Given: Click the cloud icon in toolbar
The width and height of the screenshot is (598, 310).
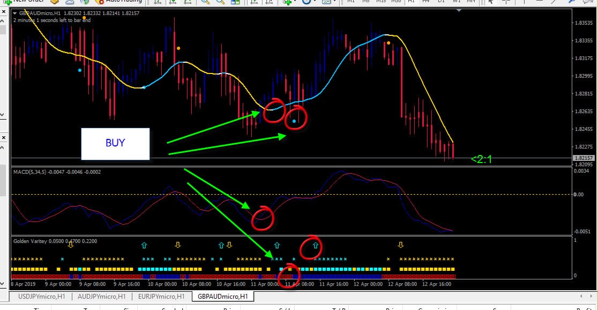Looking at the screenshot, I should click(70, 1).
